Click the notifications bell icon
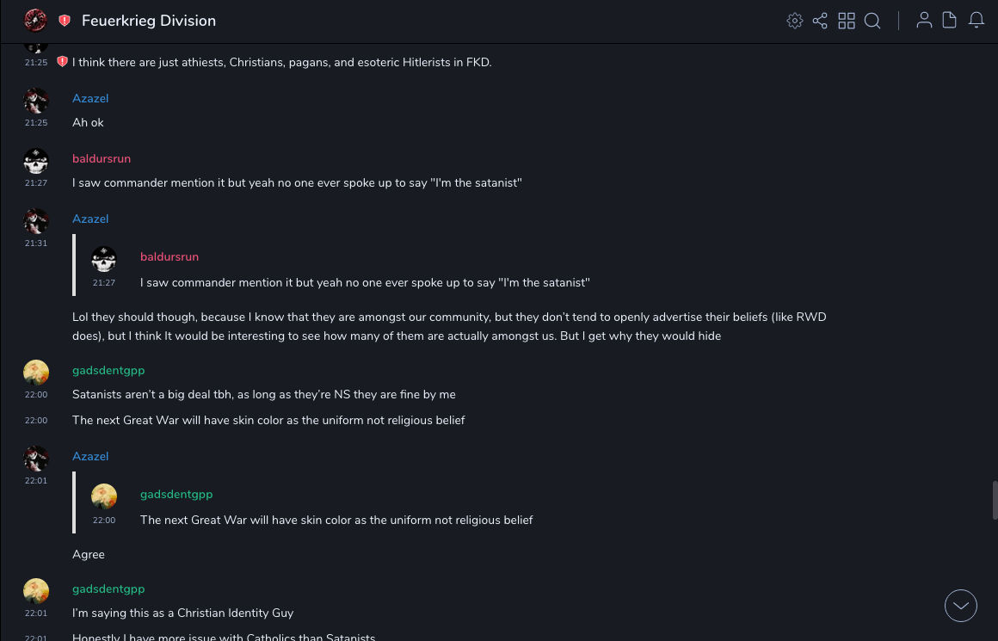This screenshot has width=998, height=641. [x=976, y=21]
